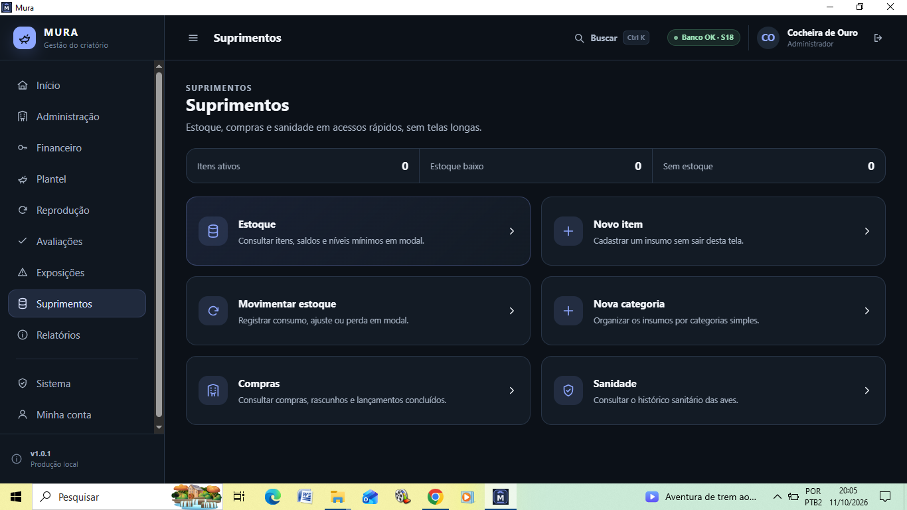Open the Sanidade card chevron
The height and width of the screenshot is (510, 907).
click(867, 390)
